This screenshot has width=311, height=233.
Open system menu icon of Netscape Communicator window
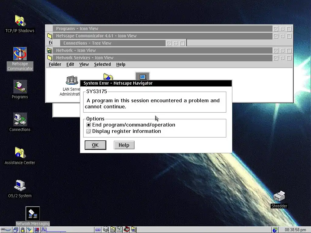coord(50,36)
